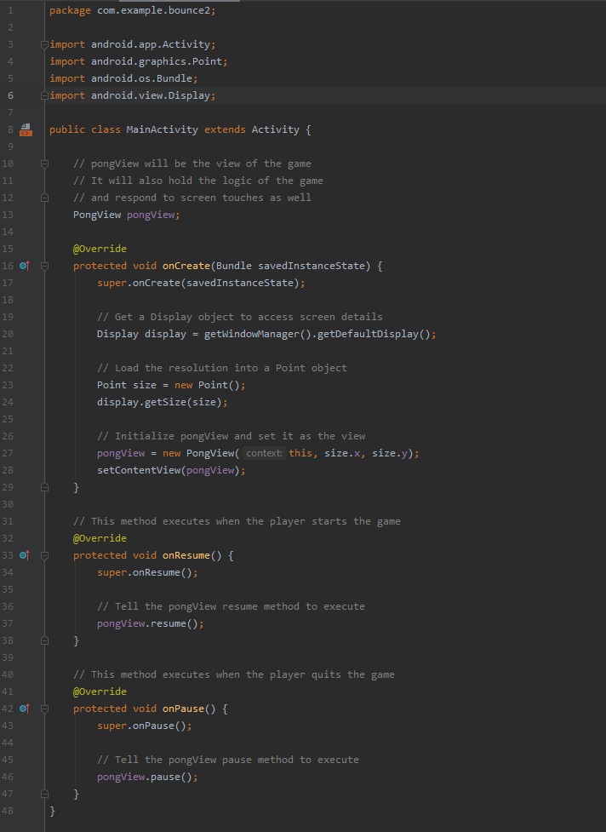606x832 pixels.
Task: Click comment 'Tell the pongView pause method to execute'
Action: (228, 760)
